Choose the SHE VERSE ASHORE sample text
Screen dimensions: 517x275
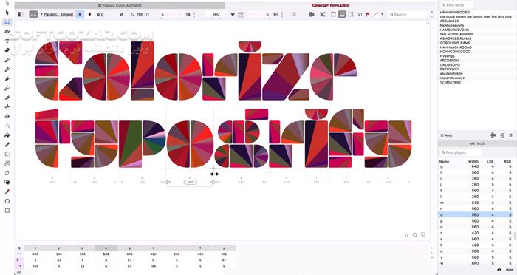point(456,34)
